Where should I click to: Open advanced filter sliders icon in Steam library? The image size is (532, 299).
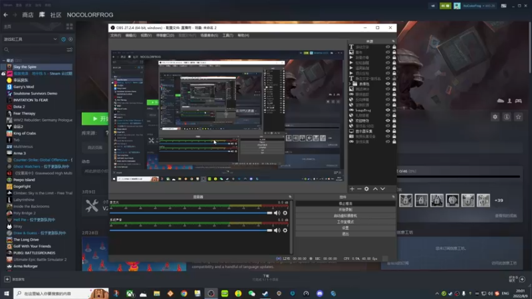pos(70,50)
